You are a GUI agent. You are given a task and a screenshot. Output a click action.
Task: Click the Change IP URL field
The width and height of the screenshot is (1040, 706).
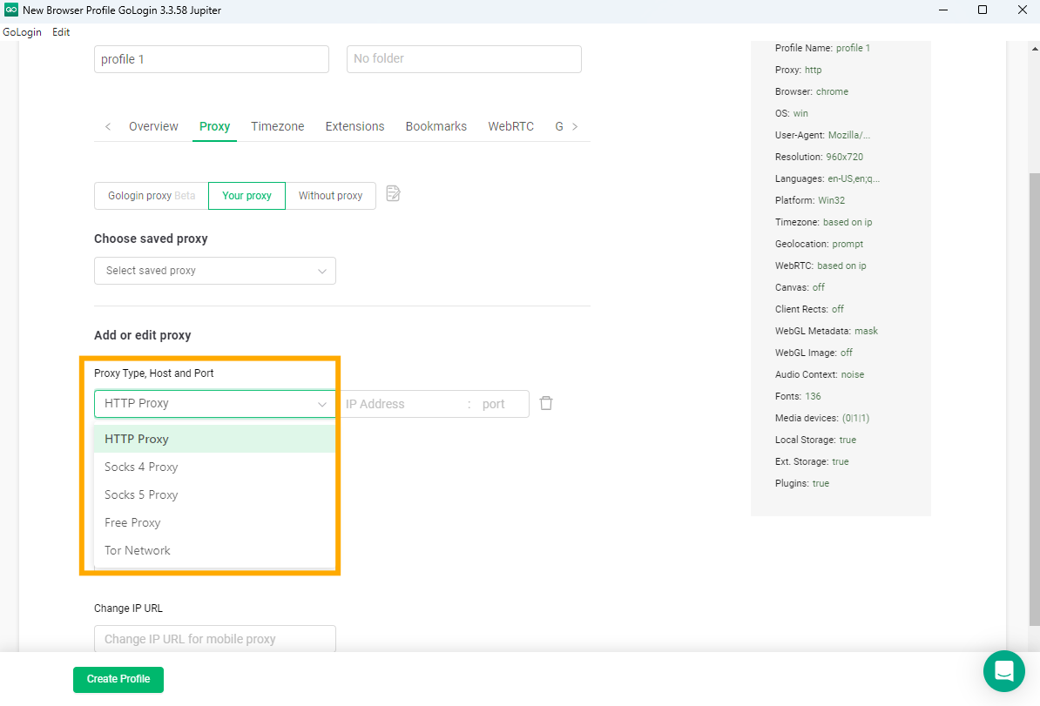point(215,639)
